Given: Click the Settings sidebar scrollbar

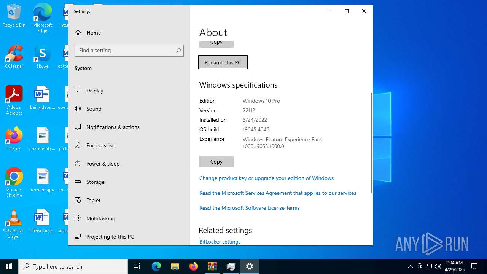Looking at the screenshot, I should point(189,128).
